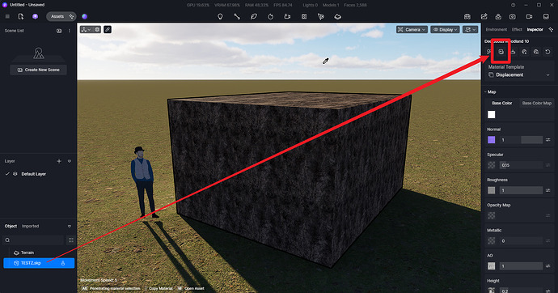Image resolution: width=558 pixels, height=293 pixels.
Task: Open the cloud upload/share icon
Action: tap(498, 16)
